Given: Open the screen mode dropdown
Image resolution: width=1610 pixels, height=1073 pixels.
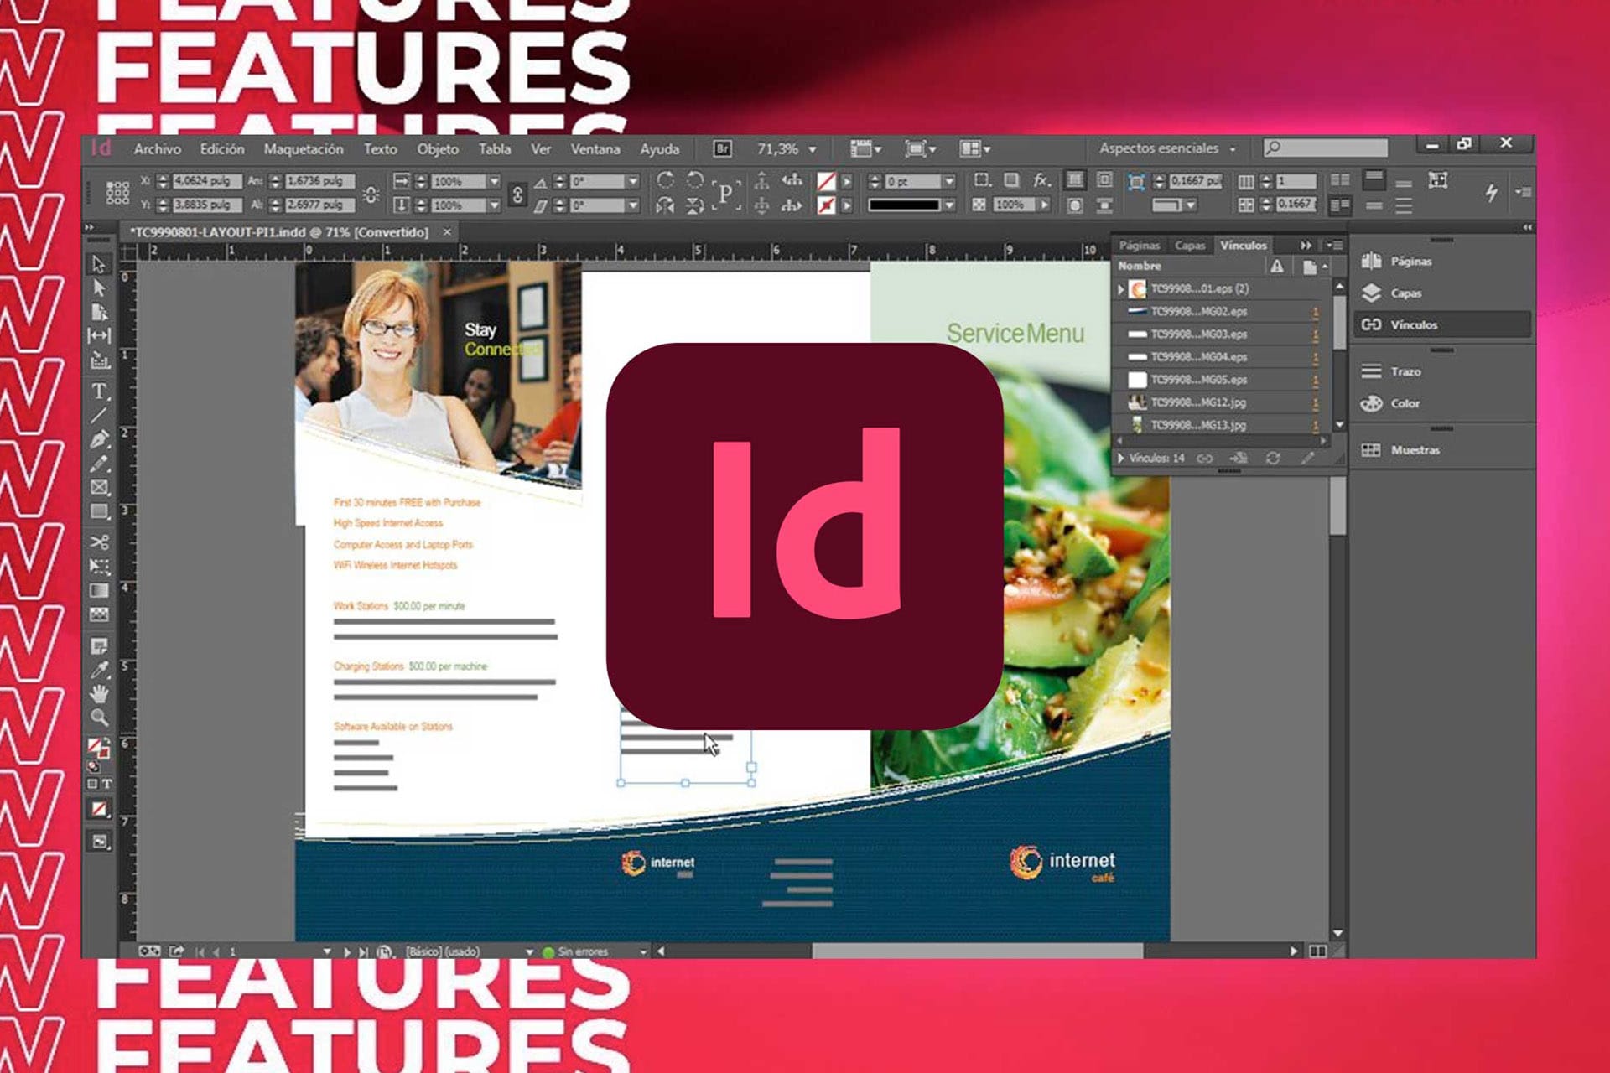Looking at the screenshot, I should 920,149.
